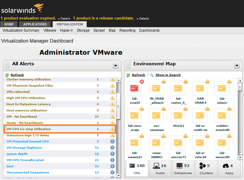Click the magnifier Show in Search icon

pos(151,75)
